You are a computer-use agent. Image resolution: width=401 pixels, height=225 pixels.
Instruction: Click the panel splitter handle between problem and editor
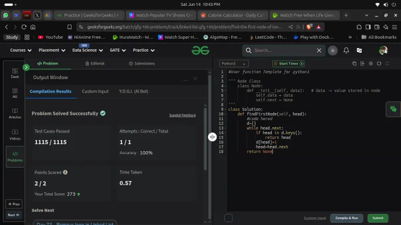212,137
